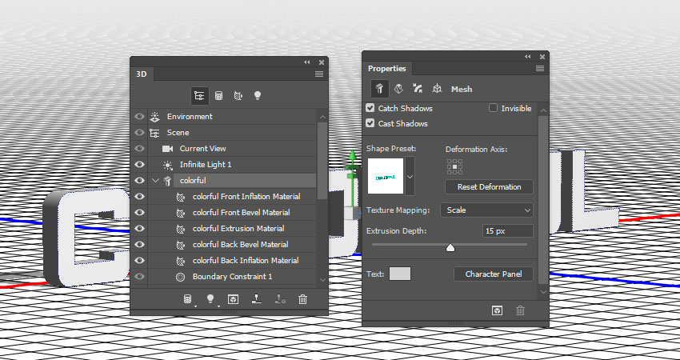Click the Reset Deformation button

click(489, 187)
